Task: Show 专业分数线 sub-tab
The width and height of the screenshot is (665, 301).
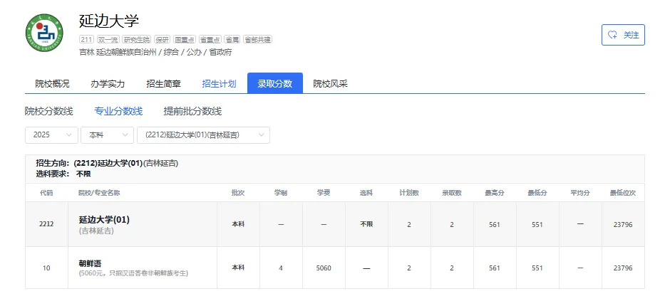Action: click(x=118, y=111)
